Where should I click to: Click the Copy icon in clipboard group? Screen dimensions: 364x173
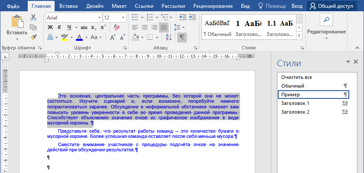tap(33, 27)
